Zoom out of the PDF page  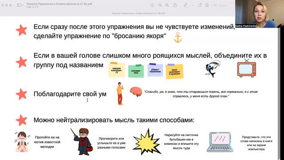160,5
